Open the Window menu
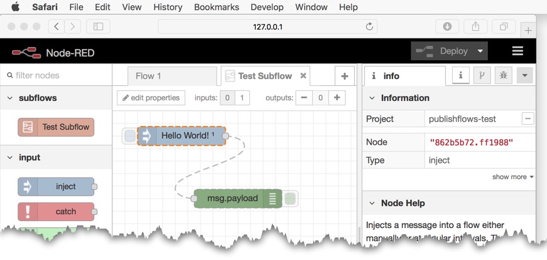The height and width of the screenshot is (260, 547). click(x=311, y=7)
